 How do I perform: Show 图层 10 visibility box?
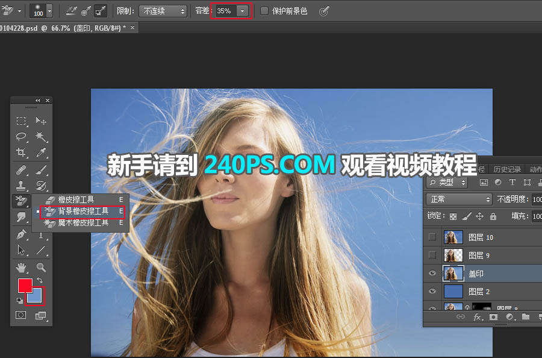point(432,237)
